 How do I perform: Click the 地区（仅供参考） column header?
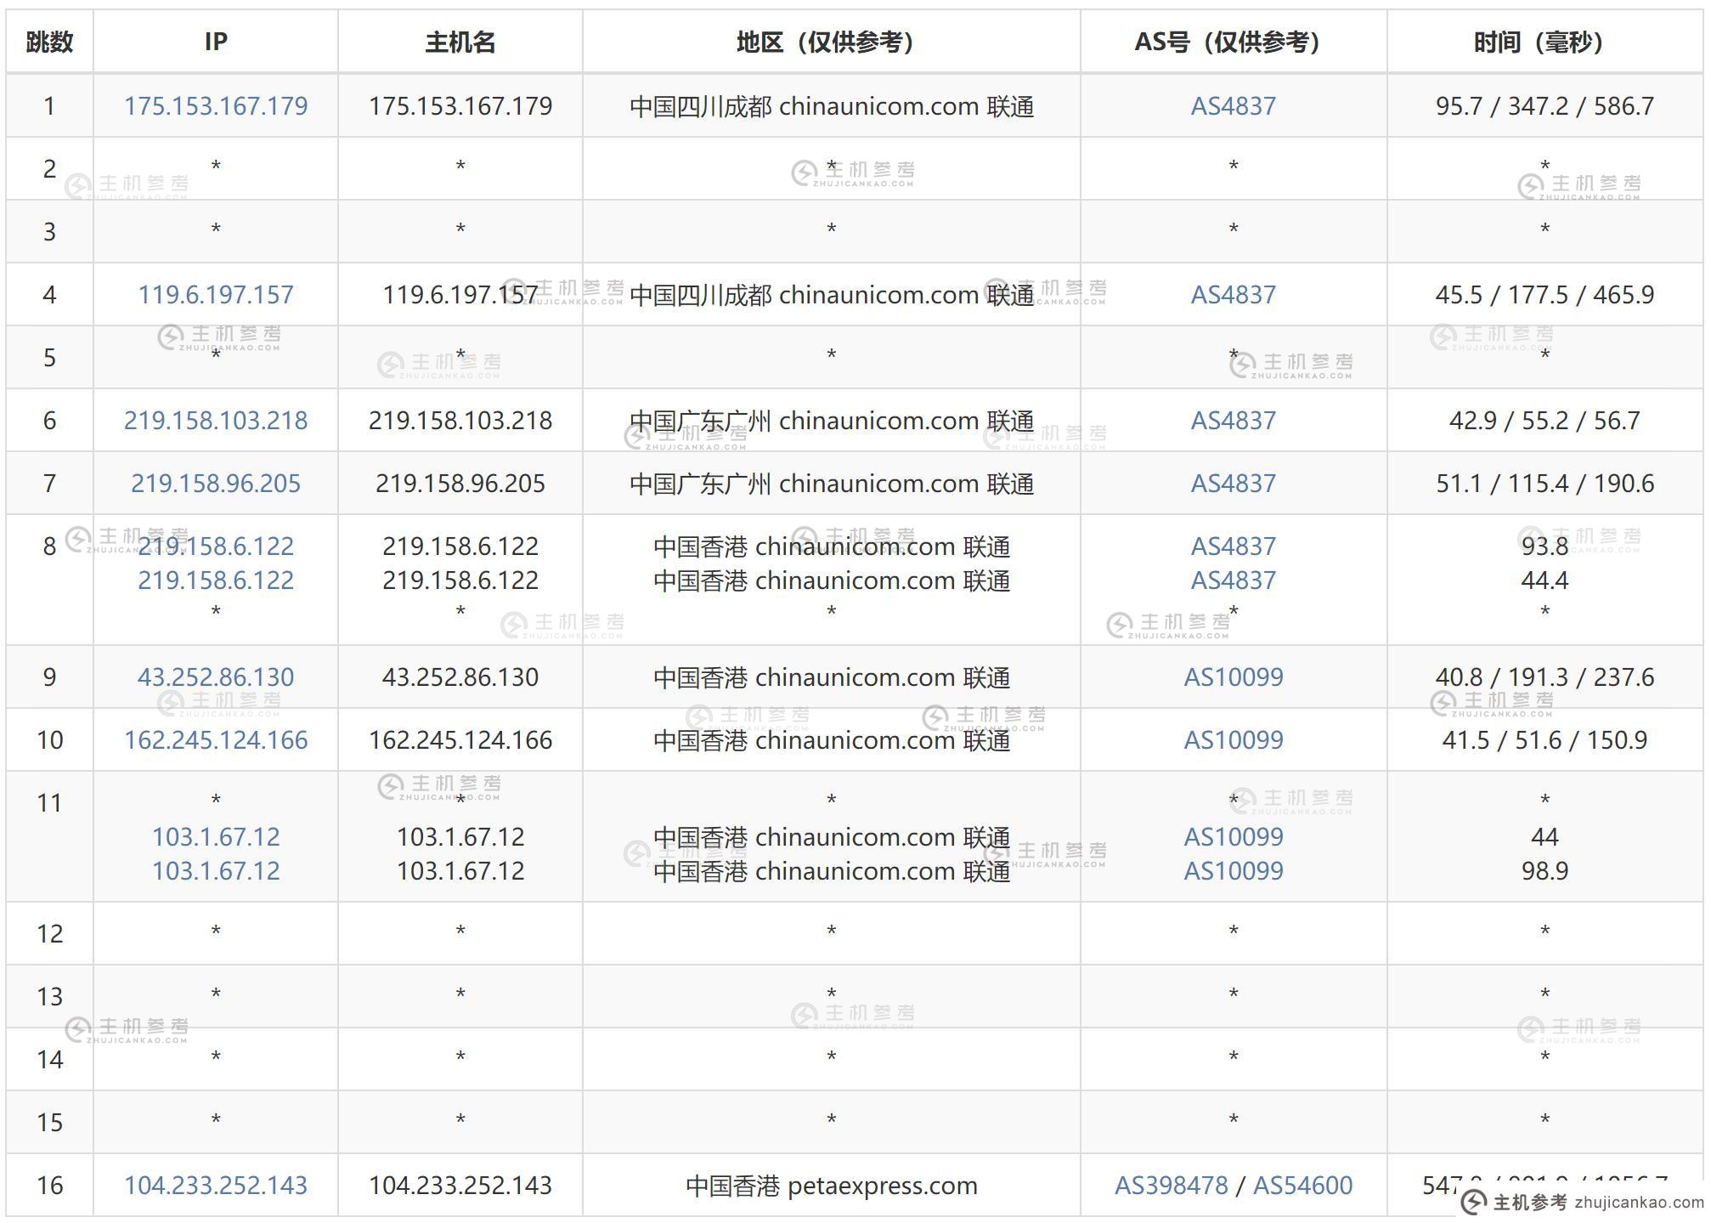point(832,42)
